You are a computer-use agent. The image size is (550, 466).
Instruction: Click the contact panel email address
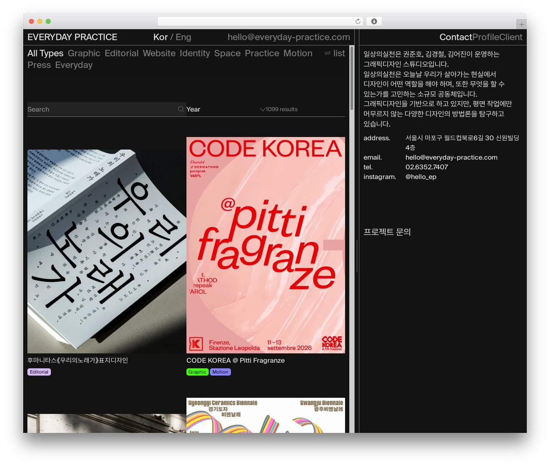click(451, 157)
